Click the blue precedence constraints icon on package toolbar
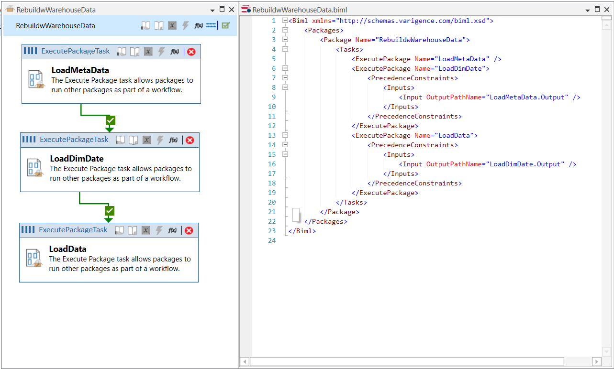Screen dimensions: 614x369 pyautogui.click(x=211, y=25)
